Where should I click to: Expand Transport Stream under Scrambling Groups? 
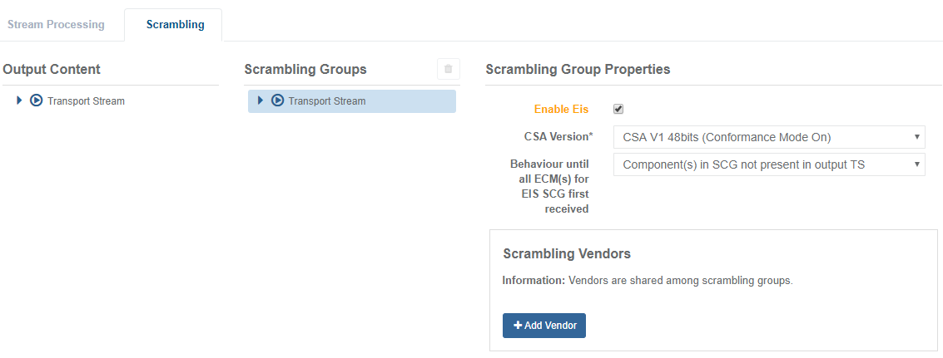pos(261,101)
